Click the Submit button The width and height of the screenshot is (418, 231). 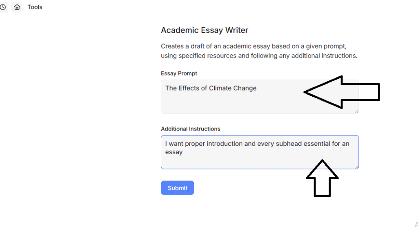177,188
